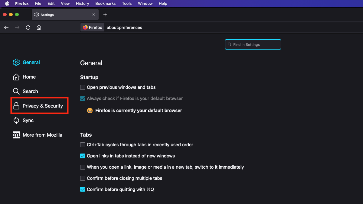Enable Open previous windows and tabs
The height and width of the screenshot is (204, 363).
83,87
